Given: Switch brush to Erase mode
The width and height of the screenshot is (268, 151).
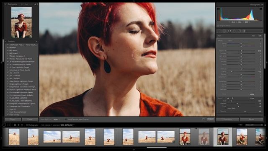Looking at the screenshot, I should (x=252, y=98).
